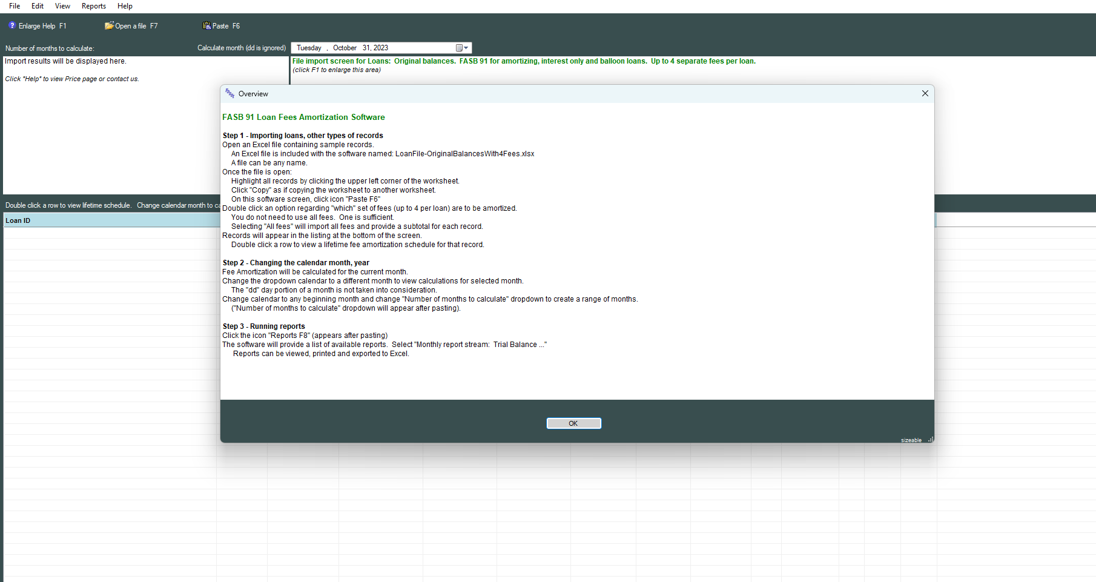Image resolution: width=1096 pixels, height=582 pixels.
Task: Open the View menu
Action: pos(62,6)
